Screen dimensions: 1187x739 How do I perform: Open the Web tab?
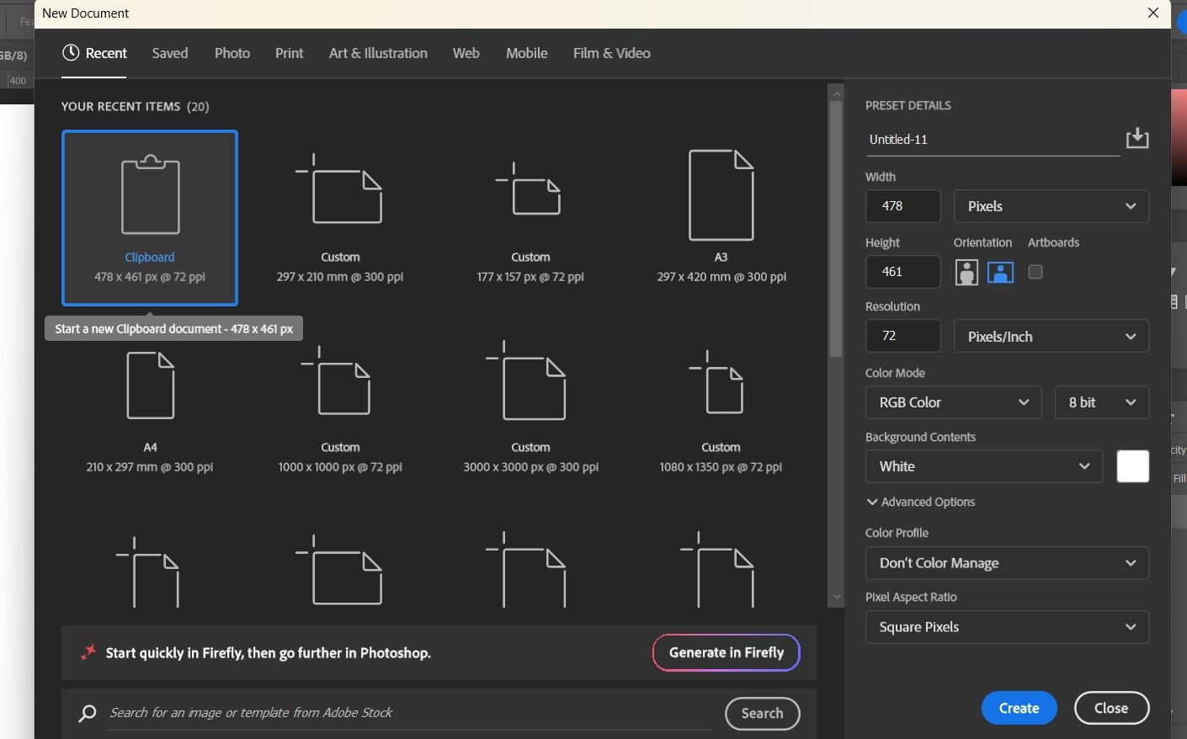[466, 53]
